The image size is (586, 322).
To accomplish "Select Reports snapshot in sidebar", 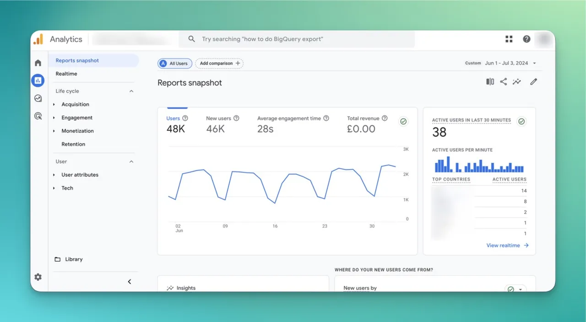I will tap(93, 60).
